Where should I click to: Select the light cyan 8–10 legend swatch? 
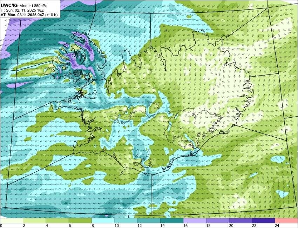pos(103,221)
